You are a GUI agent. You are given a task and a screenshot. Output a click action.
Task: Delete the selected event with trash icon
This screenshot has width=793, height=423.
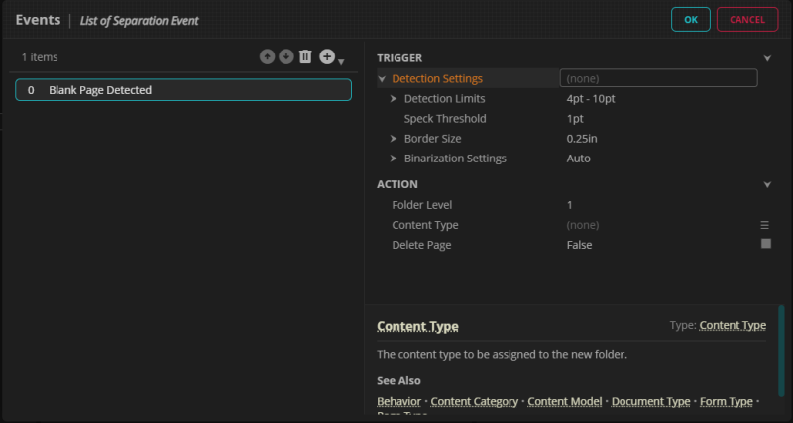pos(305,57)
